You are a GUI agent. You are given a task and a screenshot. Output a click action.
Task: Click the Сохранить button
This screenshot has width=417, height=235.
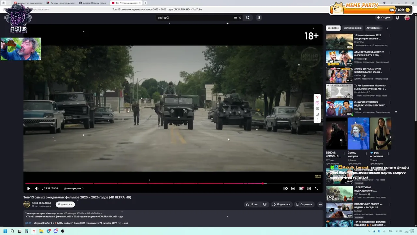[304, 204]
